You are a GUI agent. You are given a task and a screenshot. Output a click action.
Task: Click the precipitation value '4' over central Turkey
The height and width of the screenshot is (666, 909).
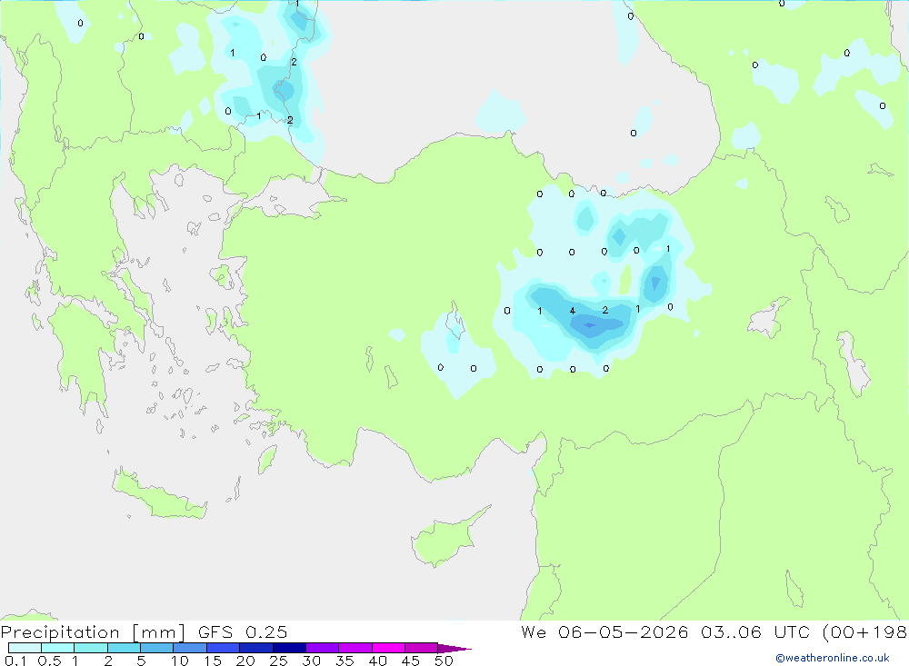pos(572,312)
